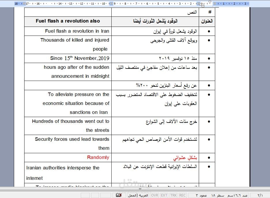270x198 pixels.
Task: Click the empty English cell beside the ٢٠٠% row
Action: pyautogui.click(x=68, y=85)
